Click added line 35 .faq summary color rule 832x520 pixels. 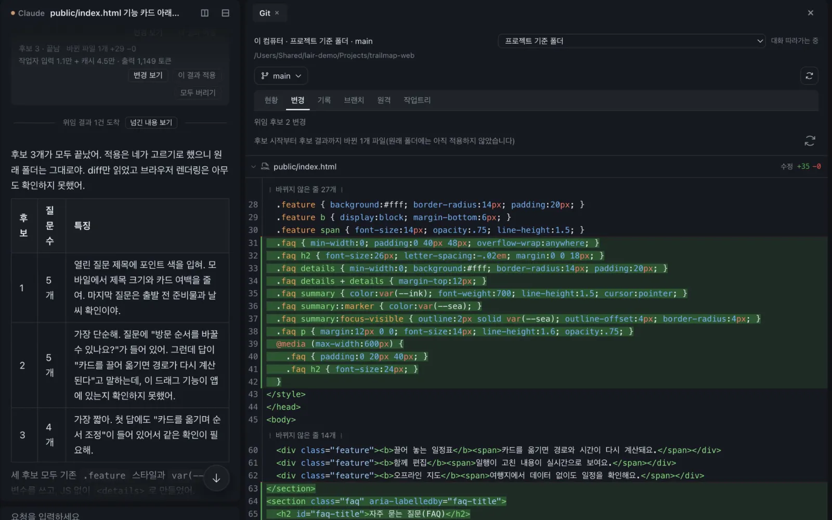[x=477, y=294]
